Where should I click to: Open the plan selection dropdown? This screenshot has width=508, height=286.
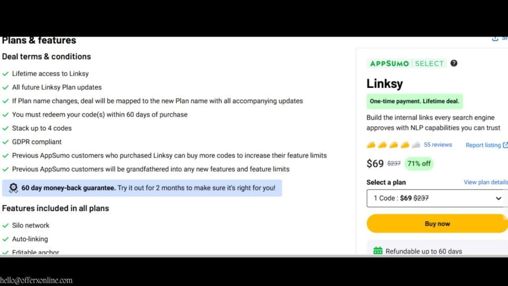437,198
